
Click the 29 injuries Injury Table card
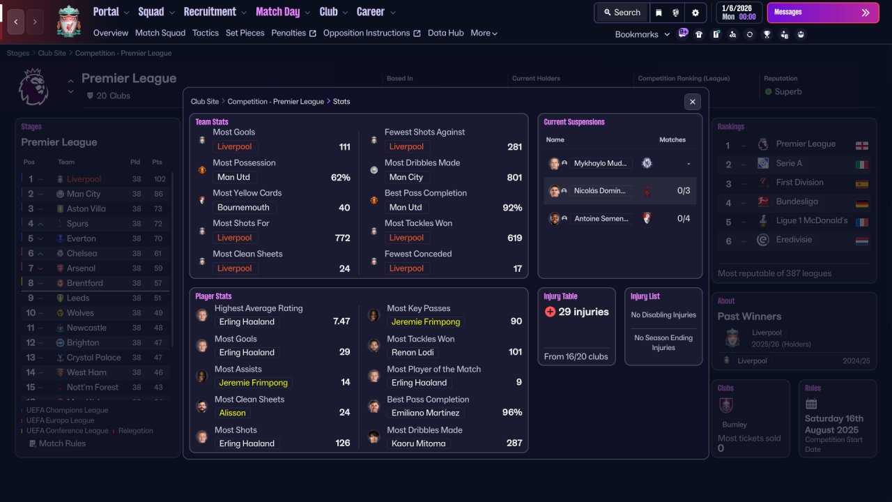click(x=576, y=326)
